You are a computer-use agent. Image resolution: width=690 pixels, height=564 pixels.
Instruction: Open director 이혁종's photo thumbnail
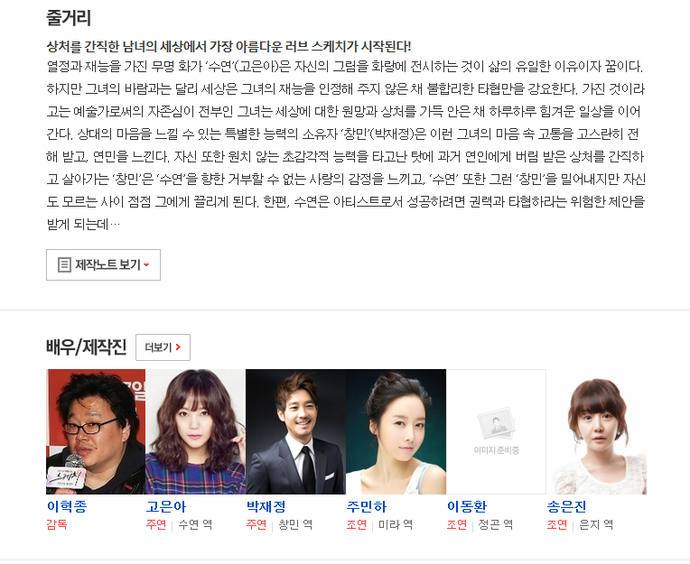pyautogui.click(x=96, y=431)
